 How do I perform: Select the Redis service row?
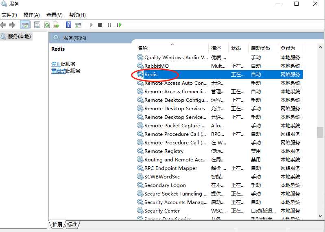pos(220,74)
